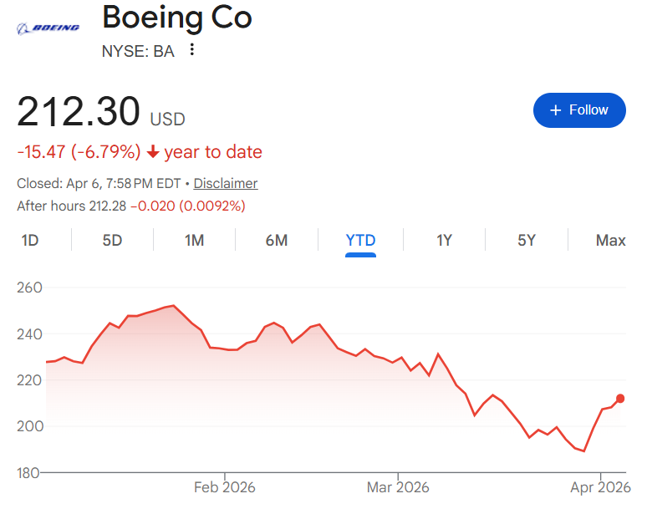The width and height of the screenshot is (647, 509).
Task: Show the Max range chart
Action: [x=610, y=241]
